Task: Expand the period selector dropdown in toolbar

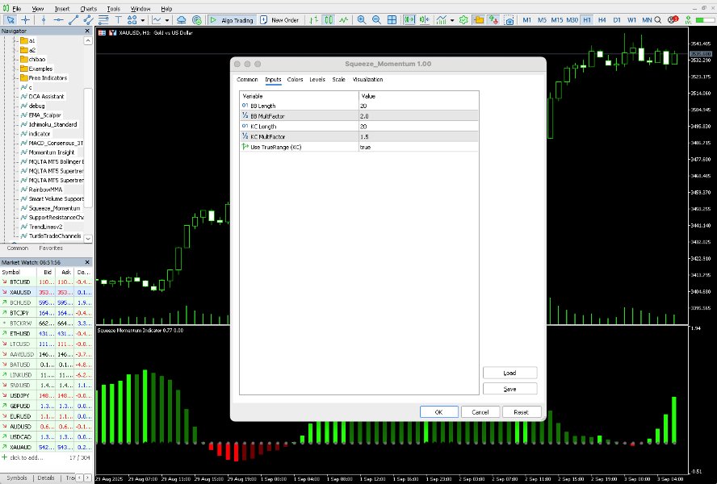Action: pyautogui.click(x=452, y=20)
